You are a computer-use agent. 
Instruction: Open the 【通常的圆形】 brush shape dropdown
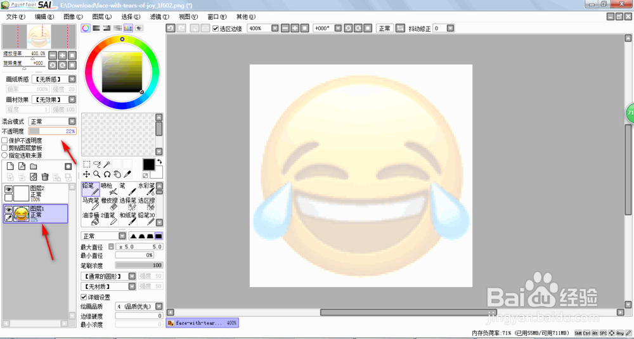coord(132,276)
